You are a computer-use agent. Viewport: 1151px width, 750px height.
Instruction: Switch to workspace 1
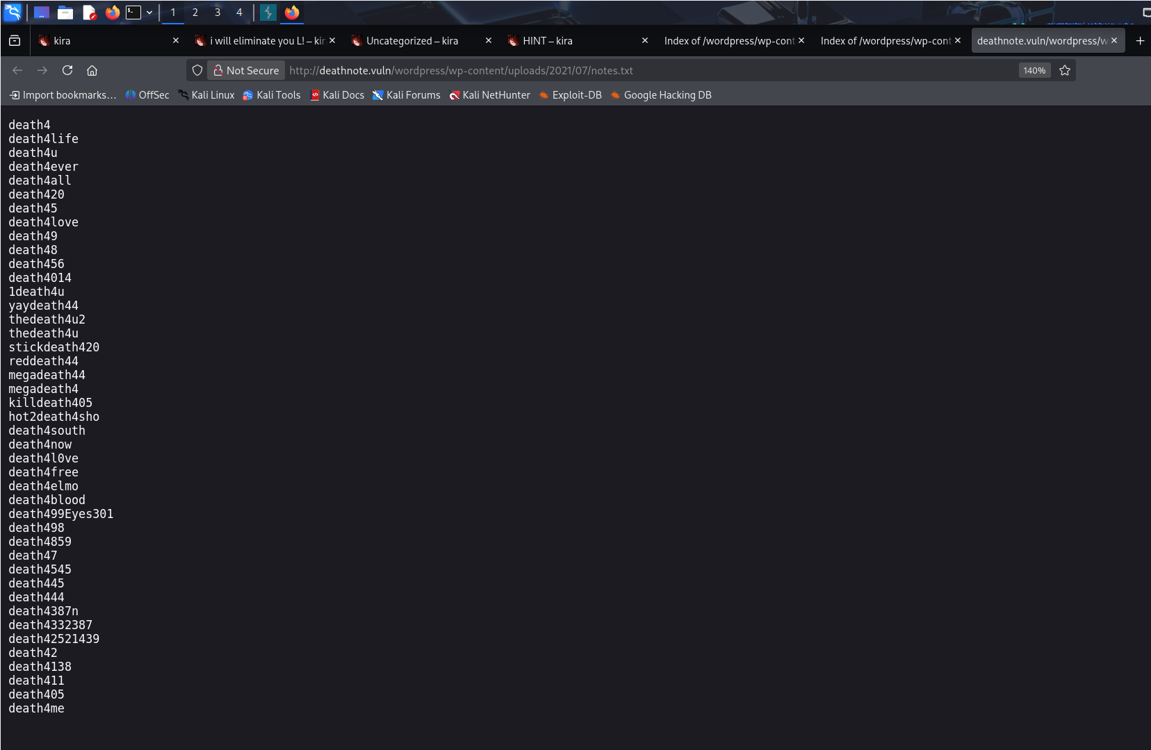point(173,12)
